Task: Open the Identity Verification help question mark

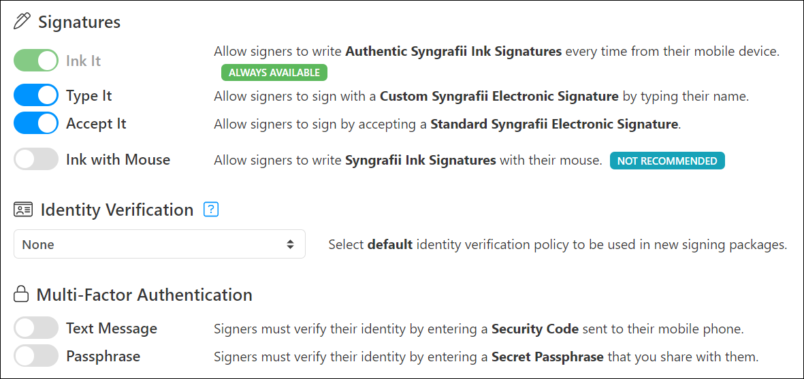Action: [211, 210]
